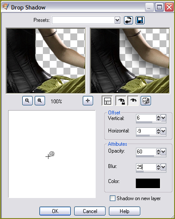
Task: Open the Help button
Action: 124,211
